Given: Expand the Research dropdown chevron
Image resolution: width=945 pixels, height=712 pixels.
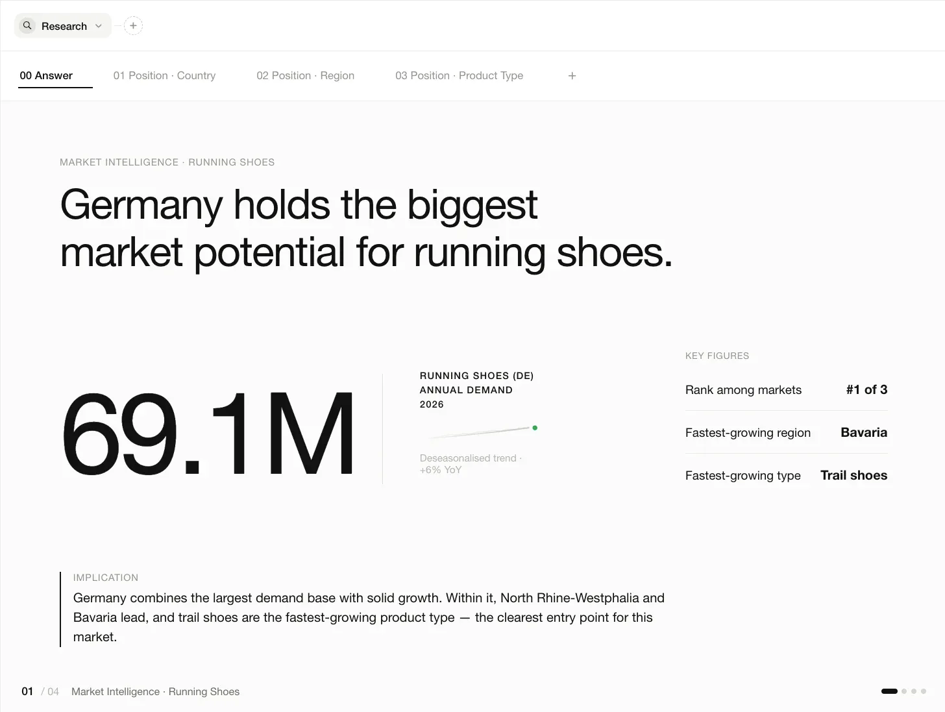Looking at the screenshot, I should [99, 26].
